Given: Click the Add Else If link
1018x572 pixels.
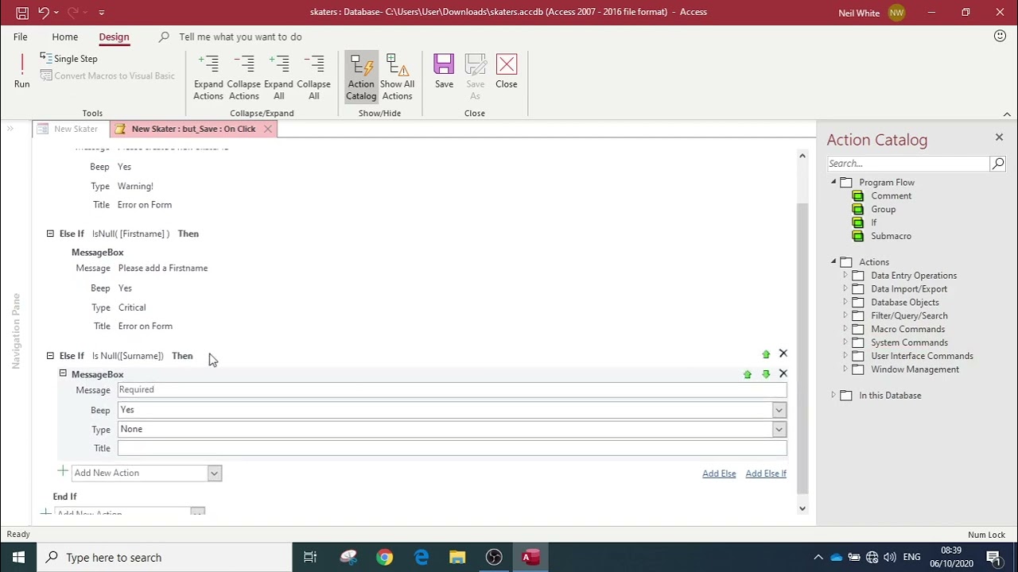Looking at the screenshot, I should click(766, 473).
